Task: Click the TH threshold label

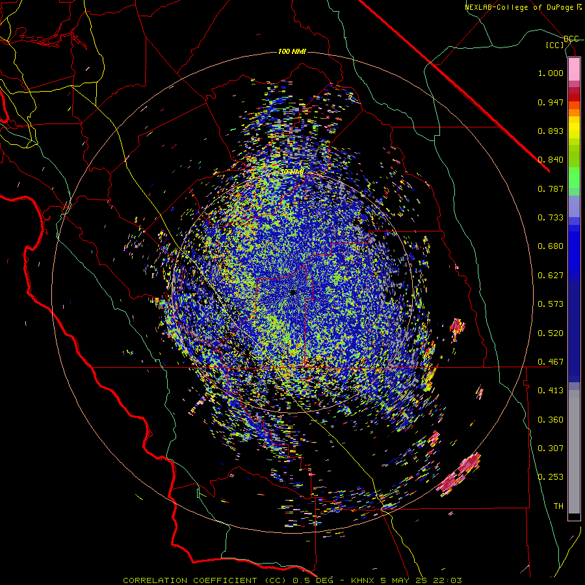Action: tap(558, 506)
